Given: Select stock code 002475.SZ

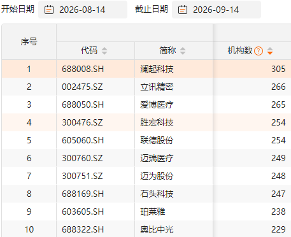Looking at the screenshot, I should 82,87.
